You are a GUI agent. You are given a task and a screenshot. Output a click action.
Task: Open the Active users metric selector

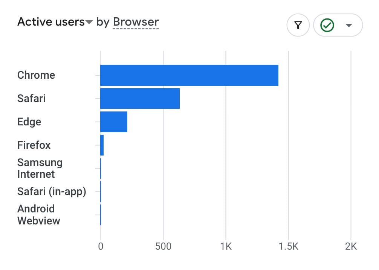51,22
